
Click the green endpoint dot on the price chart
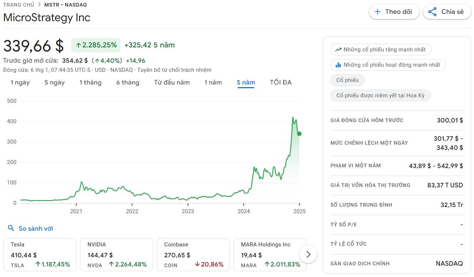tap(299, 134)
